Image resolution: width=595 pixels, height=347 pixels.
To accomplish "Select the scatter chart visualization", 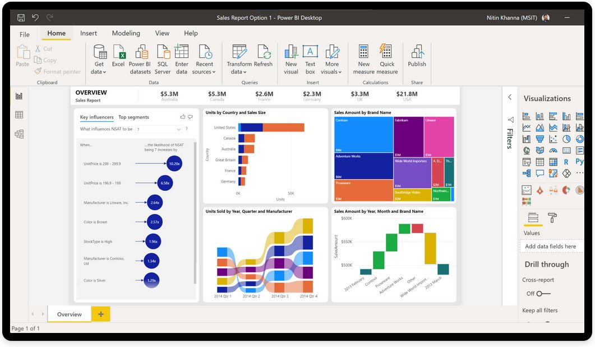I will pos(554,139).
